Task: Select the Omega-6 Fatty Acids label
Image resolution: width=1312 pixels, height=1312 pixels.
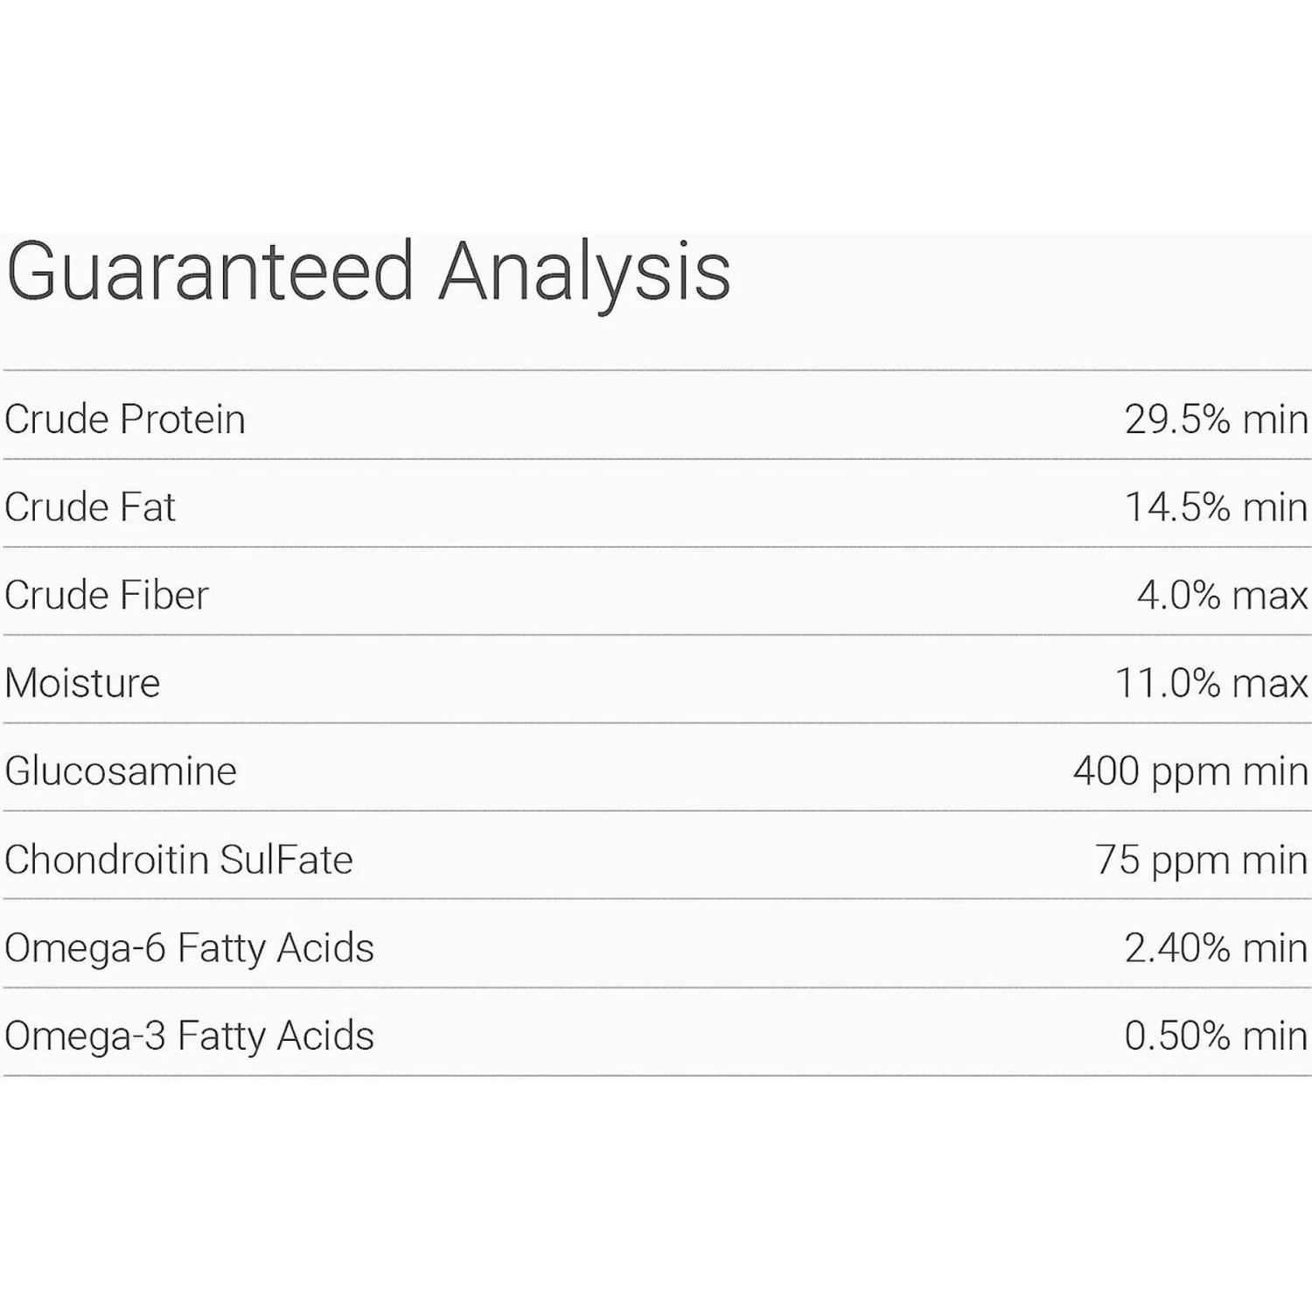Action: pos(189,948)
